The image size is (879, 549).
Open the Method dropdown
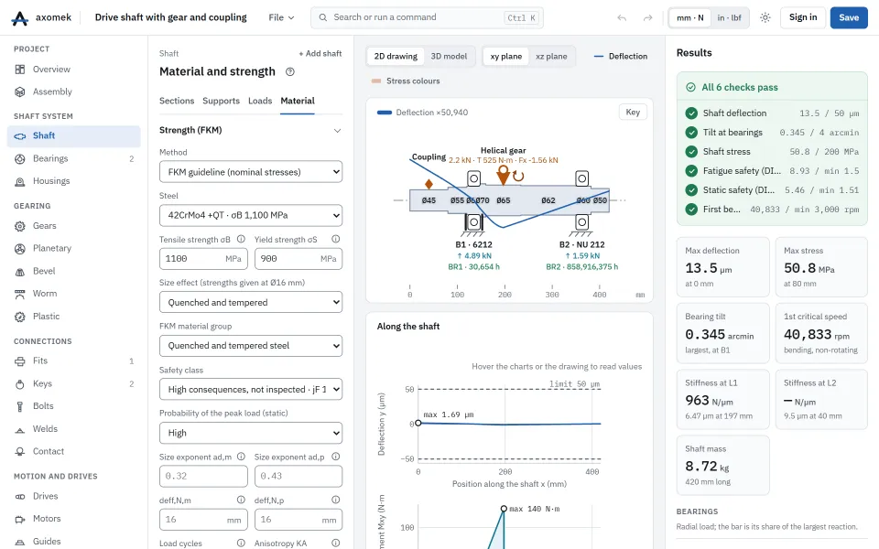point(251,172)
